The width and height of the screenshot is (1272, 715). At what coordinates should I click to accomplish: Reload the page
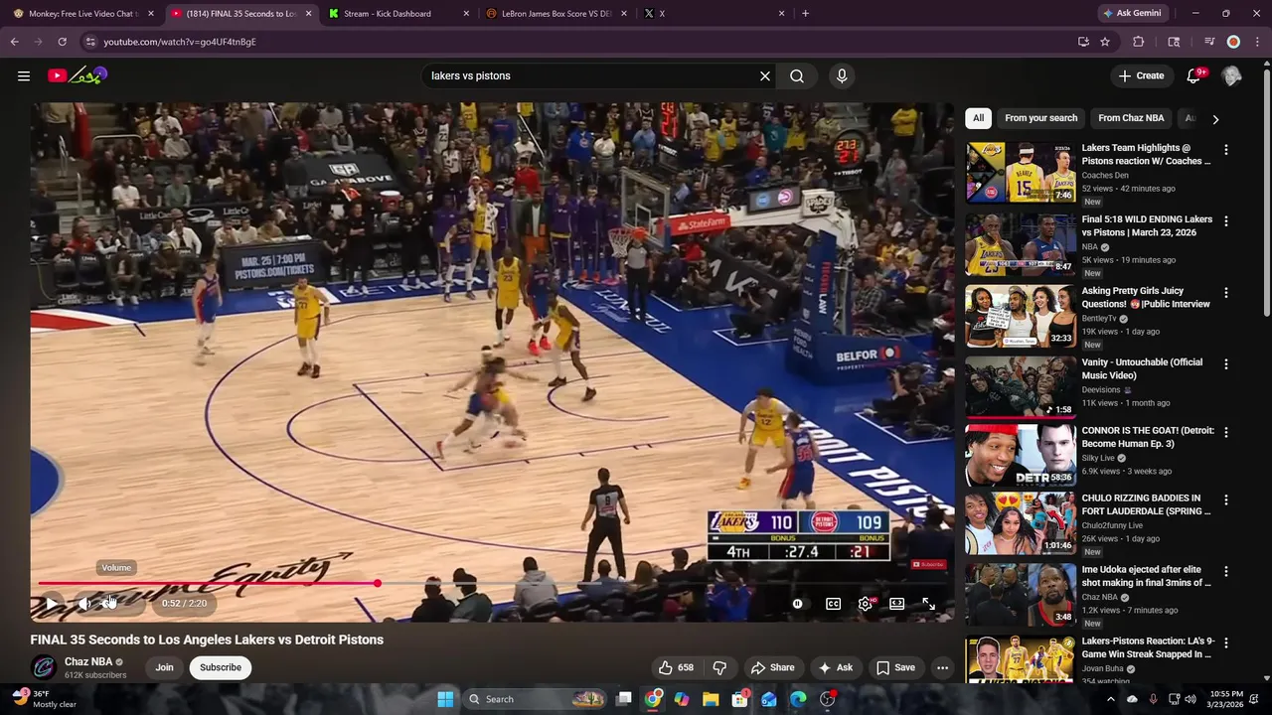[x=62, y=42]
